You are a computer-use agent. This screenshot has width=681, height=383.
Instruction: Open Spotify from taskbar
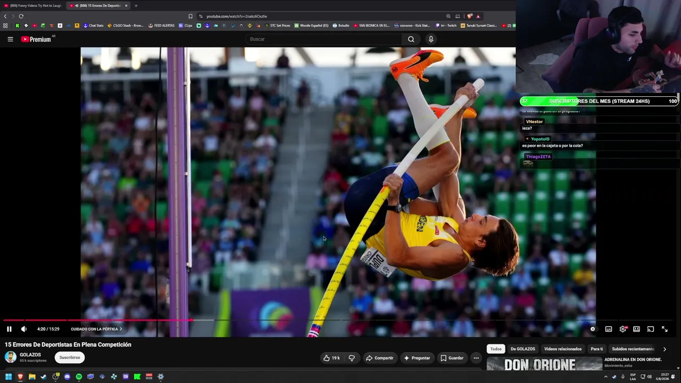pyautogui.click(x=79, y=377)
